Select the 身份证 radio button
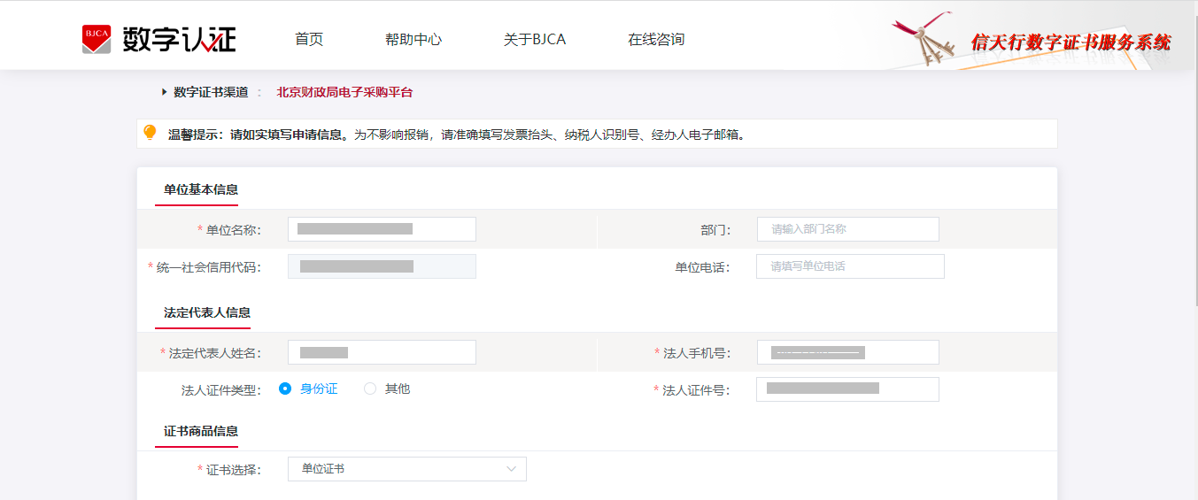This screenshot has height=500, width=1198. tap(285, 388)
